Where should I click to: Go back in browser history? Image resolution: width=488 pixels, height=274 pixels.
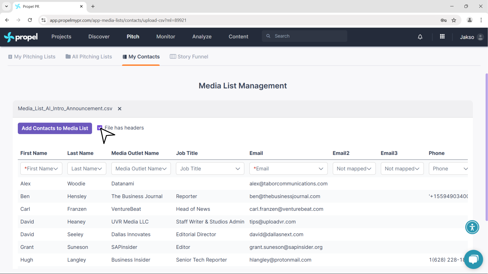(x=7, y=20)
